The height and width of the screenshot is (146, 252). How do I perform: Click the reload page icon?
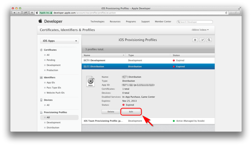point(226,13)
